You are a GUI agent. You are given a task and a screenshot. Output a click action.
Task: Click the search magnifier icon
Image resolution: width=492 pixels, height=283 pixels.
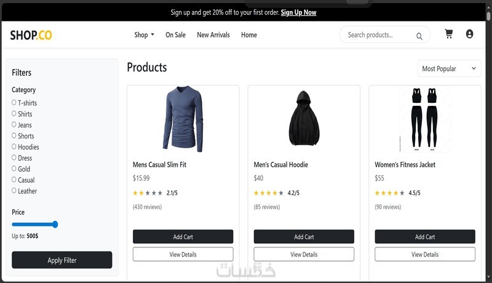(419, 36)
